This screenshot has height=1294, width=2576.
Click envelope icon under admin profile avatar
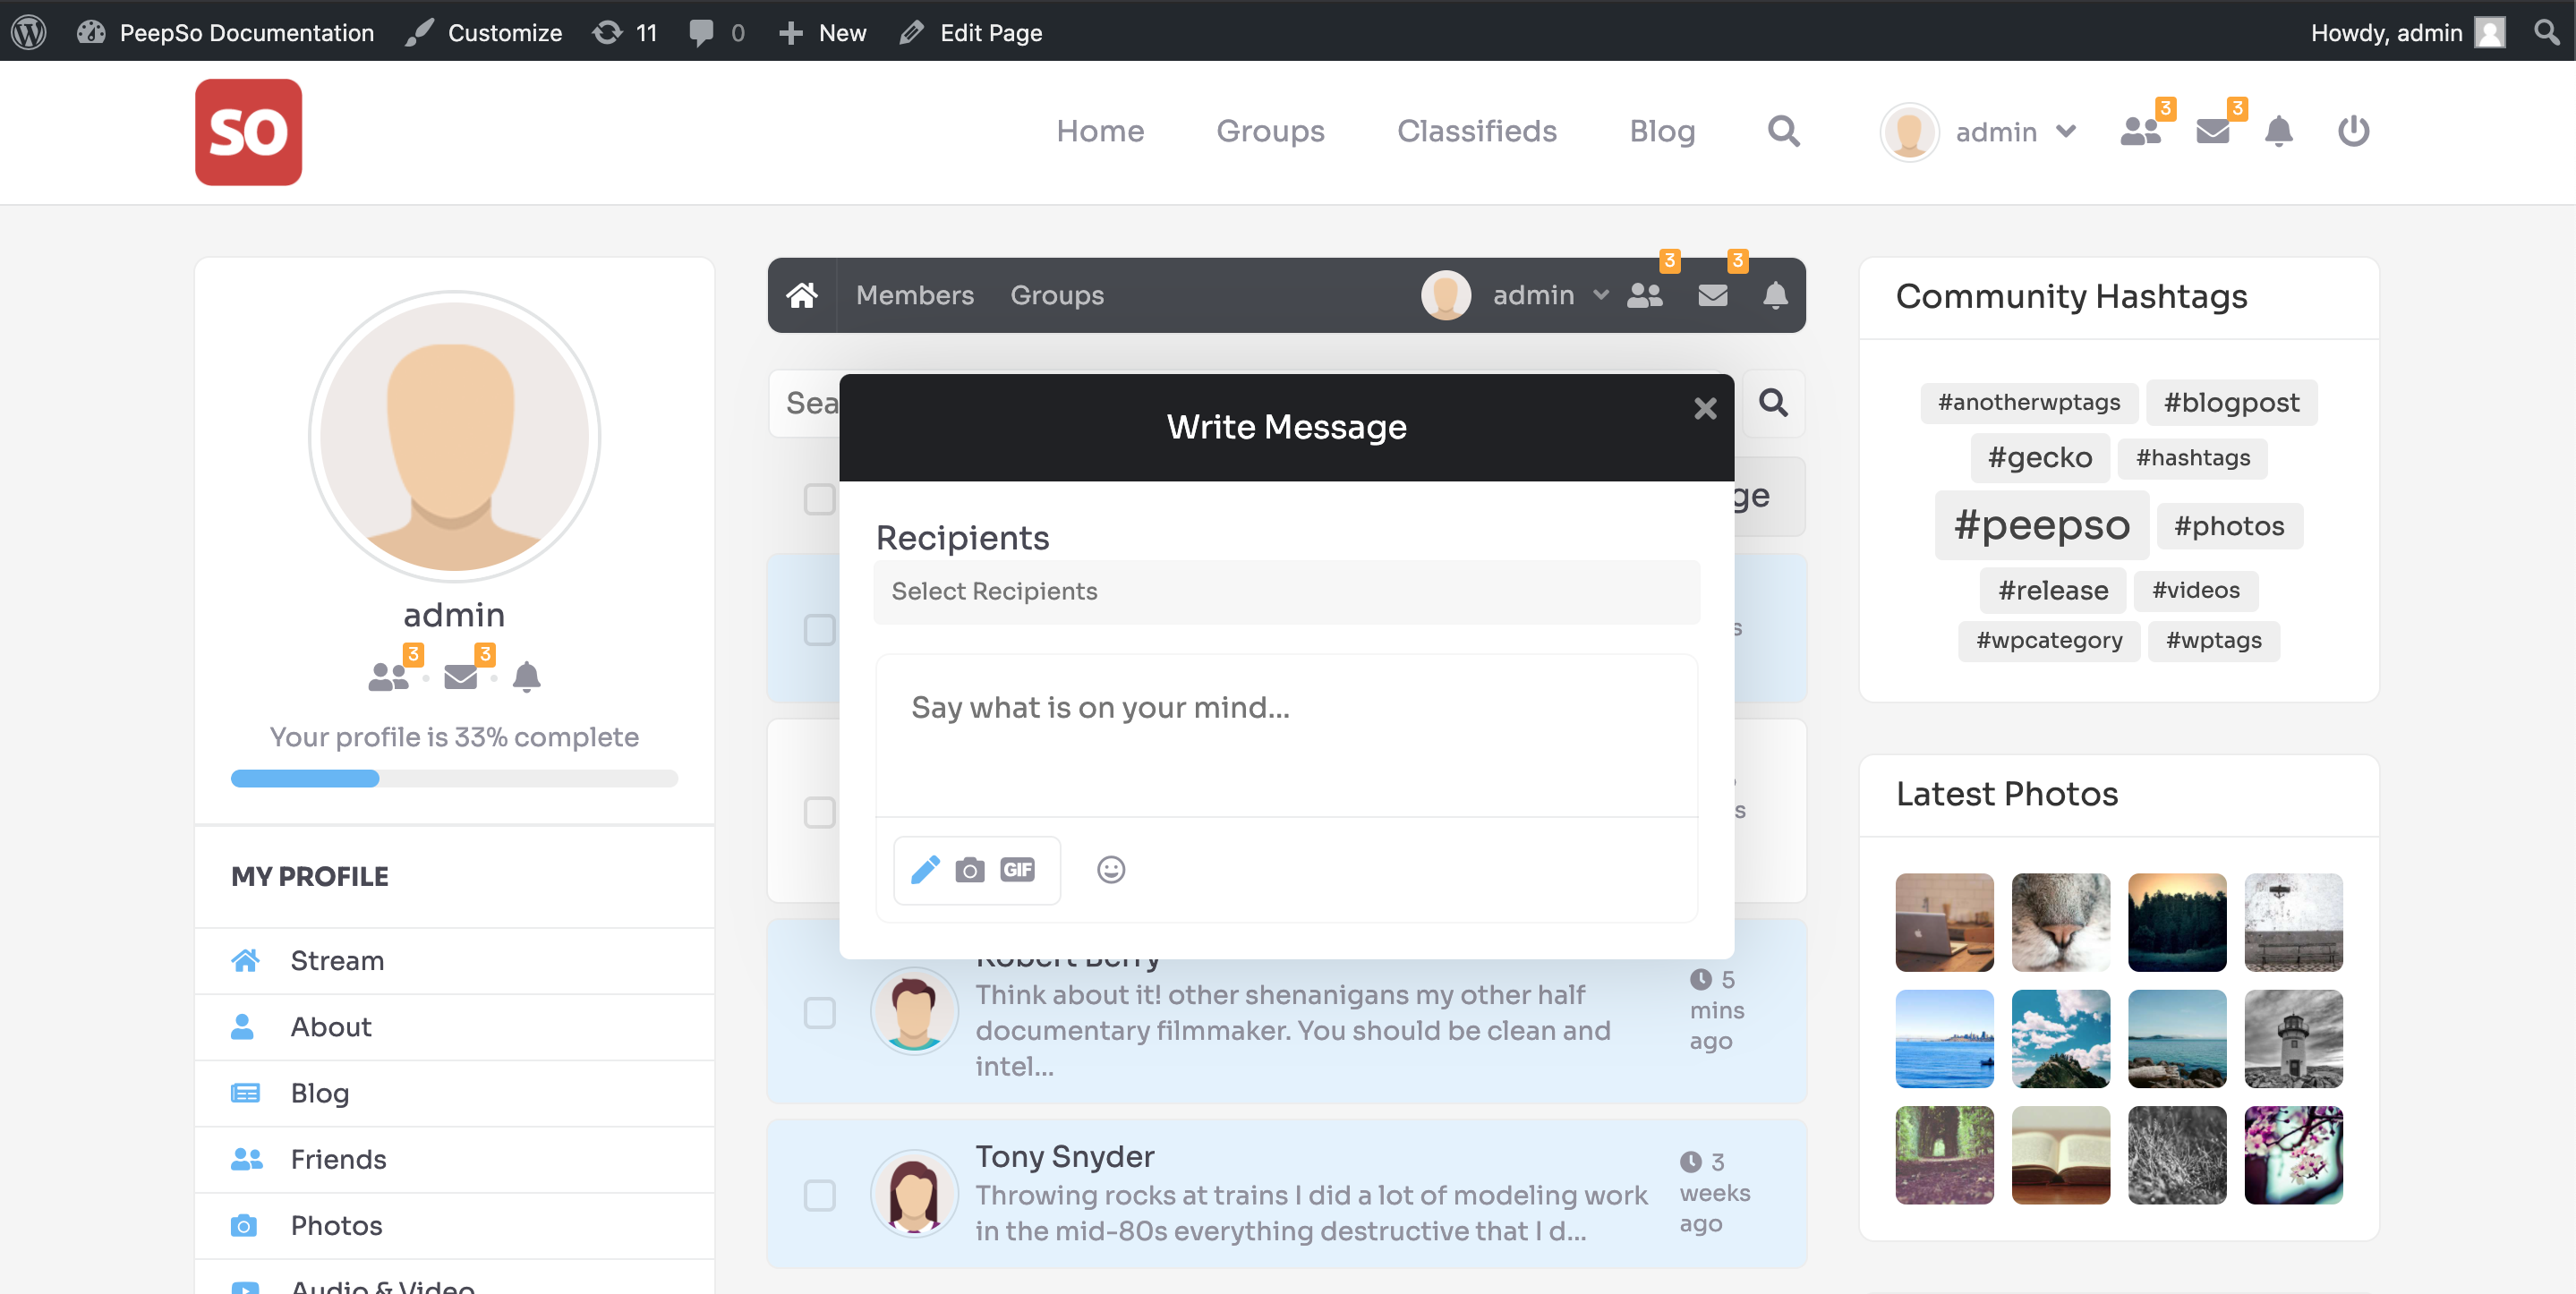460,677
